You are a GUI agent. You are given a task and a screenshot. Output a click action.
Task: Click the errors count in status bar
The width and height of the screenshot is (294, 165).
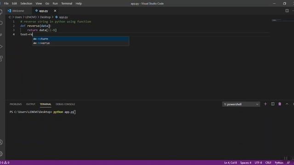click(2, 163)
